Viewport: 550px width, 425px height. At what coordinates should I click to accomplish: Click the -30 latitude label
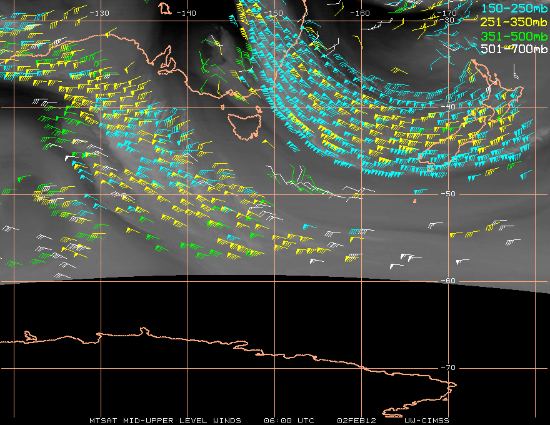pos(447,20)
